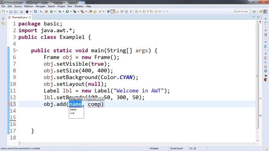Click the Open Perspective icon
The width and height of the screenshot is (269, 151).
(x=254, y=11)
